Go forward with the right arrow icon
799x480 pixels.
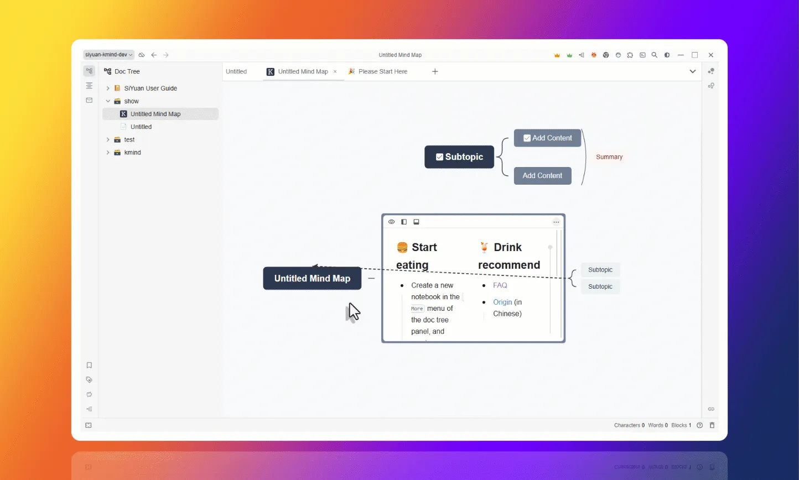[166, 55]
